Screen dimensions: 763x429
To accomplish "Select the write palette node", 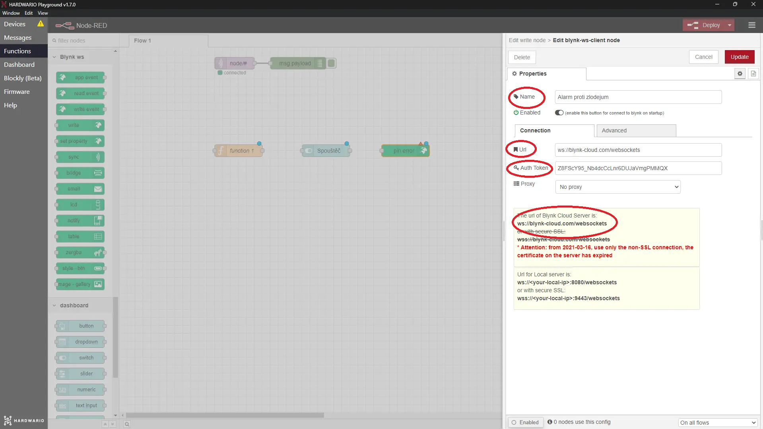I will (x=81, y=125).
